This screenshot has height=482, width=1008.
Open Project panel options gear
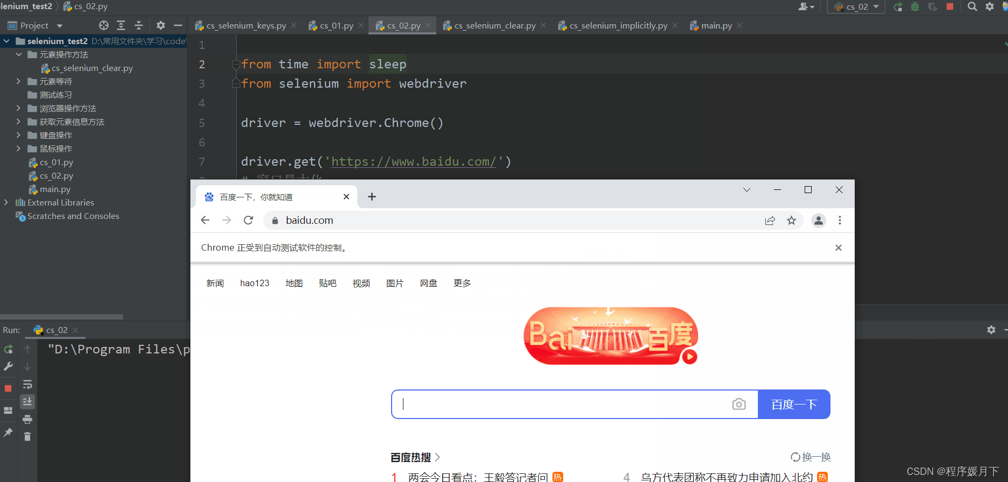tap(160, 25)
